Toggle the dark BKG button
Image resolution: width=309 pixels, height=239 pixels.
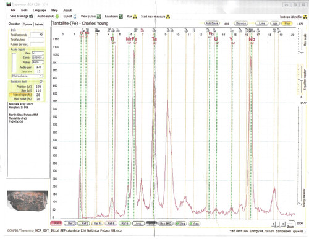point(151,224)
